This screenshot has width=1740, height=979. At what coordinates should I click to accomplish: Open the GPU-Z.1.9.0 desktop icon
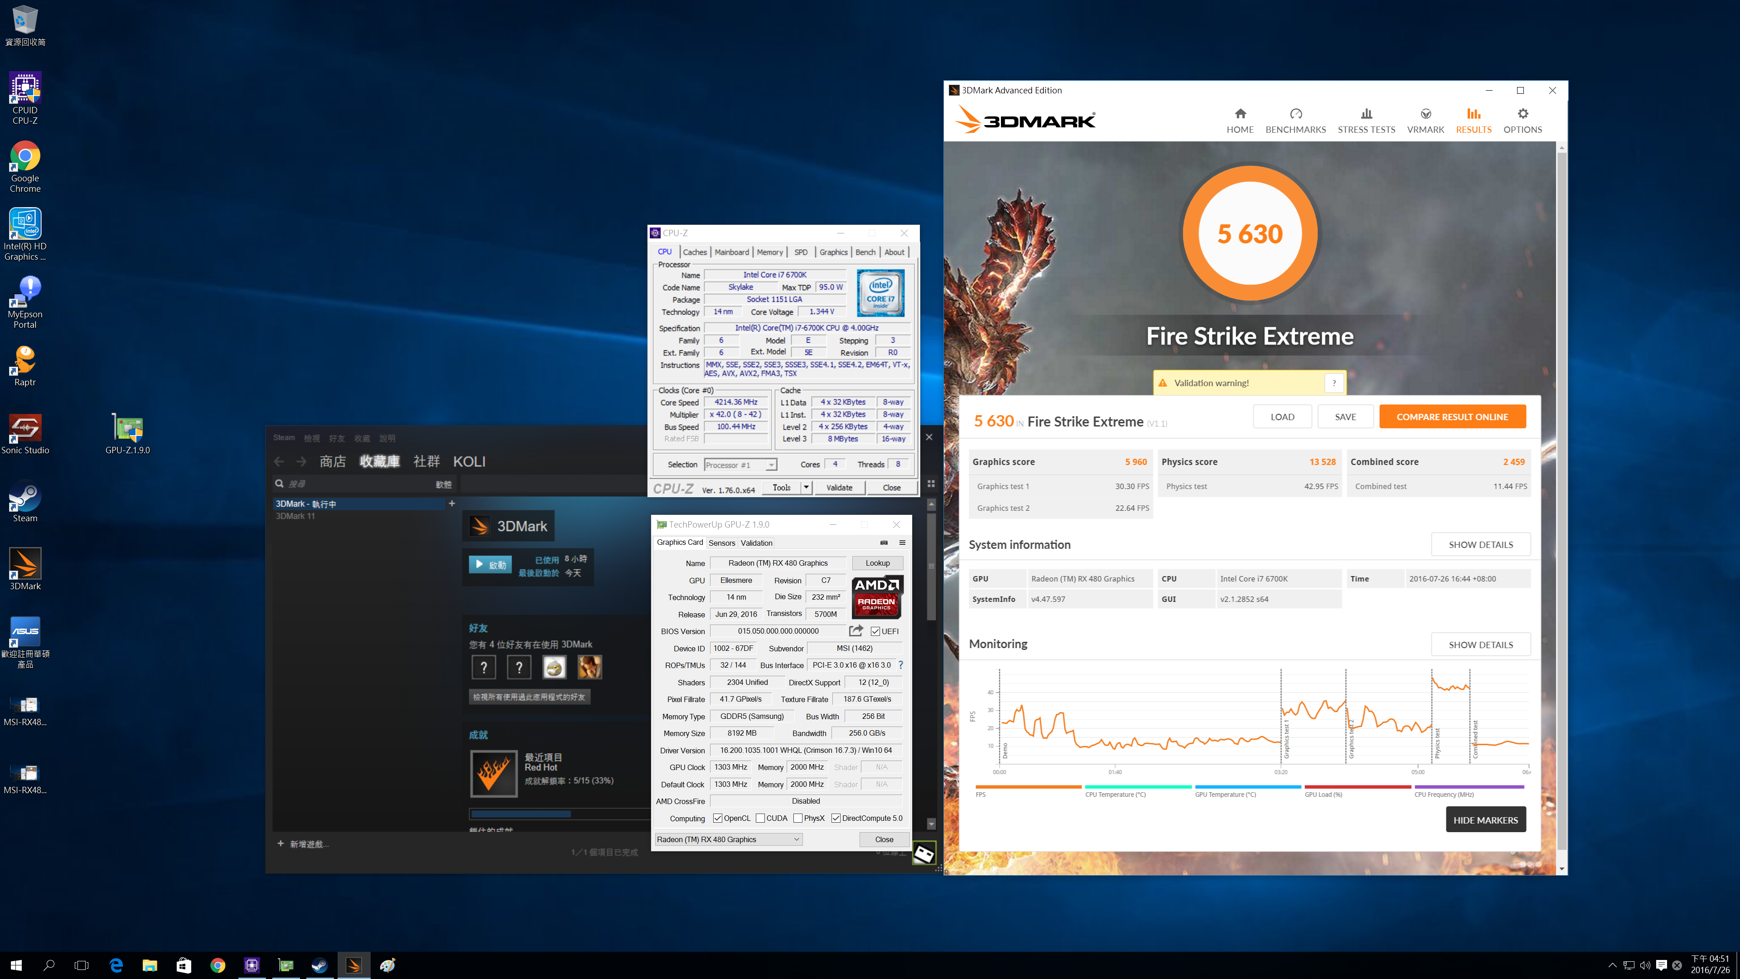click(x=127, y=434)
